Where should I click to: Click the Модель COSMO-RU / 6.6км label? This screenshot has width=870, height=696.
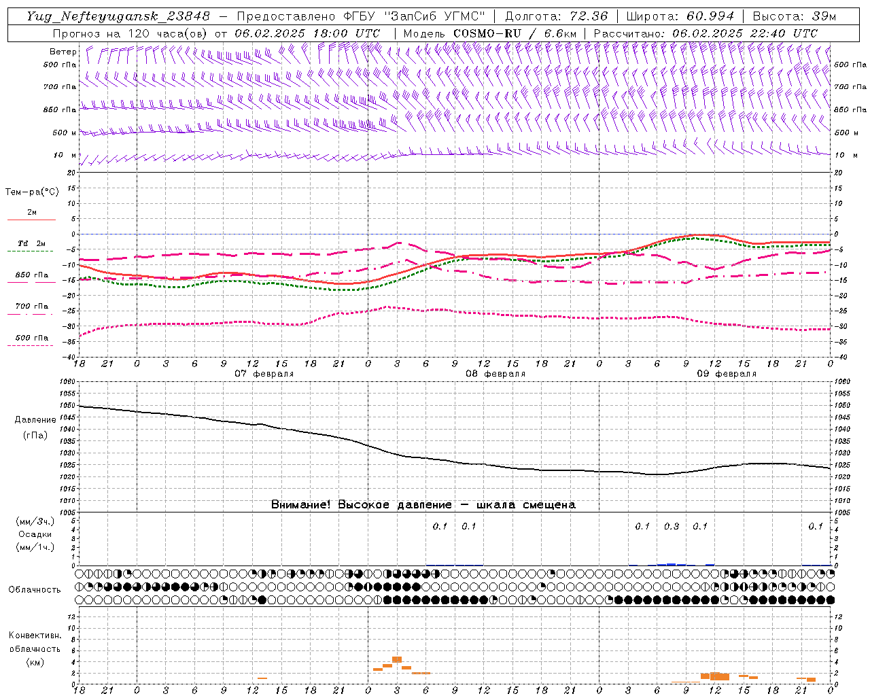tap(489, 33)
